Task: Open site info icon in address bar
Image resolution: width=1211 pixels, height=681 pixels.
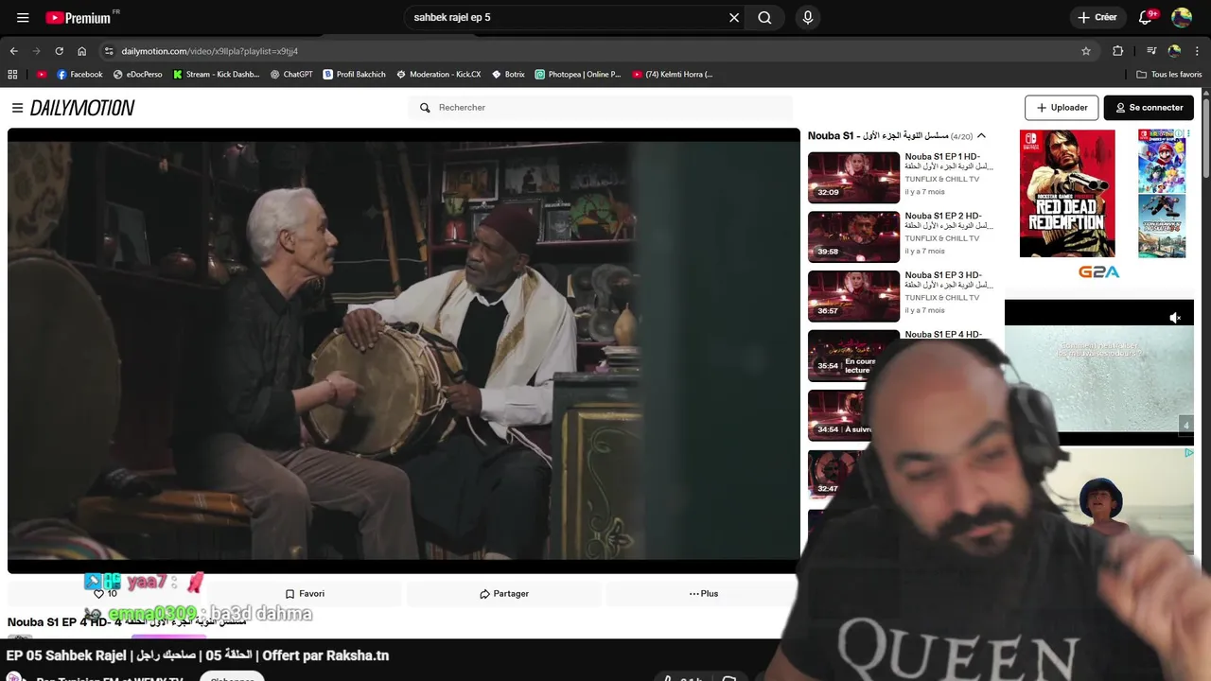Action: 109,51
